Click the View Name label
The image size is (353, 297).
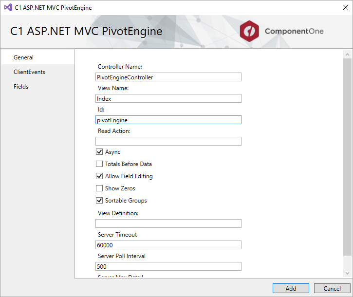coord(113,88)
